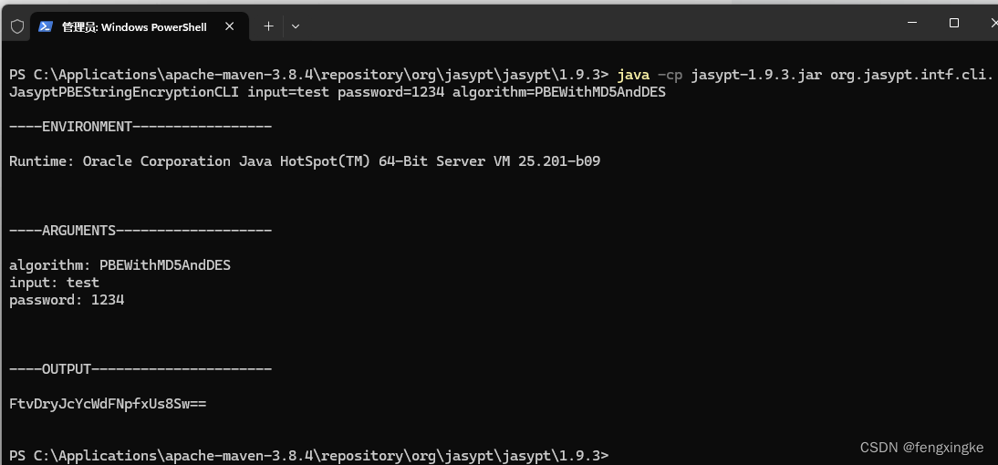Expand the new tab profile dropdown chevron
The height and width of the screenshot is (465, 998).
tap(296, 26)
